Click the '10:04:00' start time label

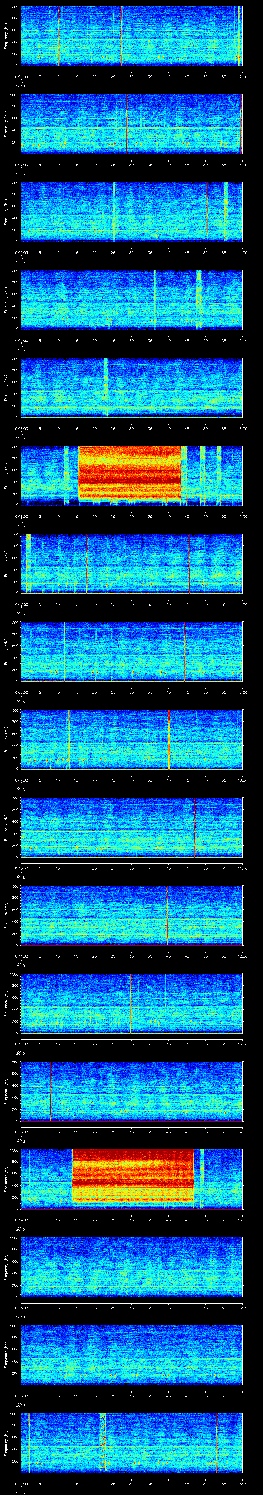pos(21,340)
